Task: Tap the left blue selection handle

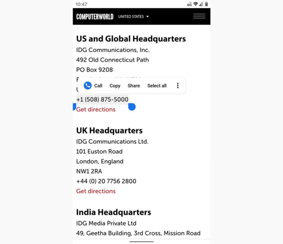Action: (x=74, y=107)
